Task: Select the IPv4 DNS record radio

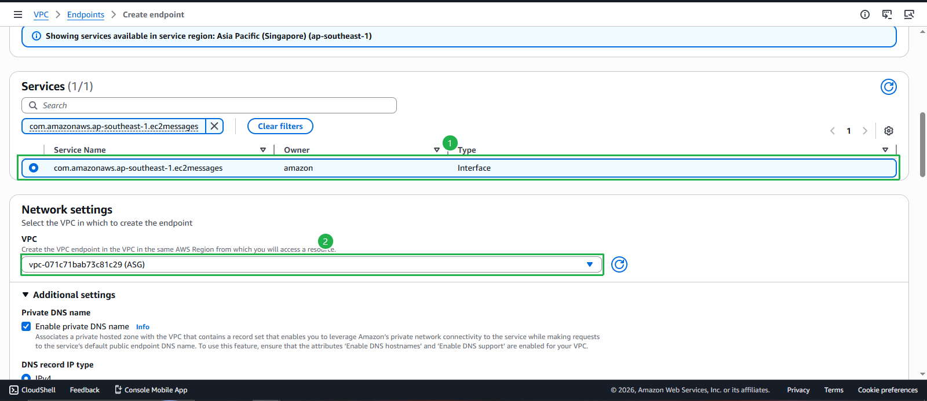Action: tap(26, 378)
